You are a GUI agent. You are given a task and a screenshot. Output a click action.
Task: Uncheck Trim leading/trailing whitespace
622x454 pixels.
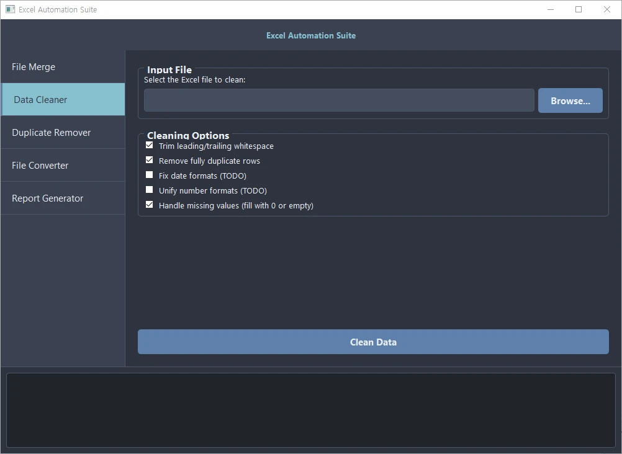coord(149,146)
